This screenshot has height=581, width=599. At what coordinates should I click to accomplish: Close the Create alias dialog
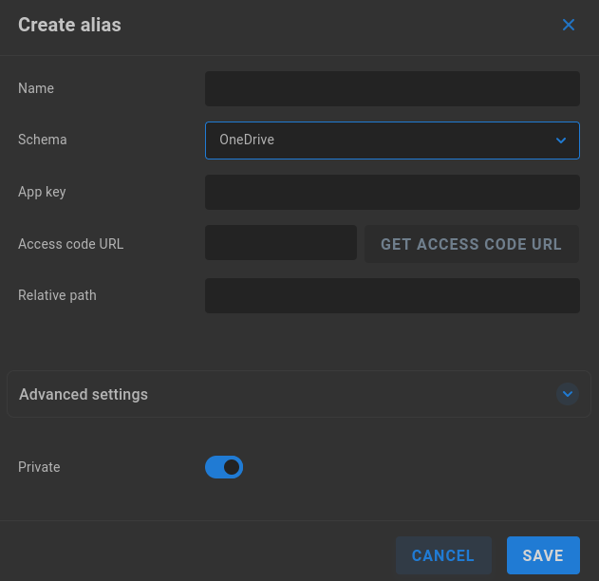tap(569, 25)
